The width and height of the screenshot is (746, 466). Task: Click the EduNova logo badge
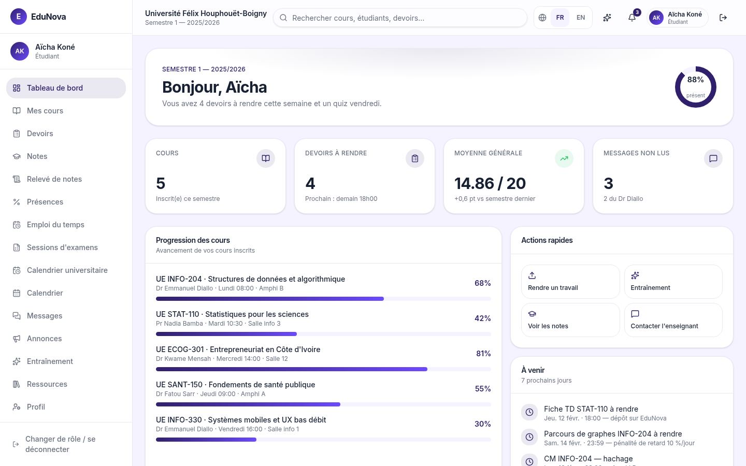point(19,17)
